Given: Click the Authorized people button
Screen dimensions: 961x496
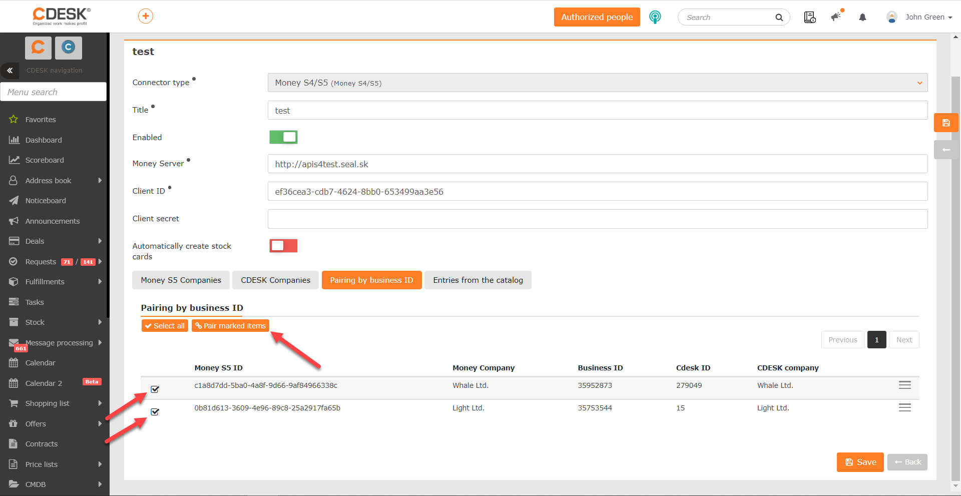Looking at the screenshot, I should point(597,17).
